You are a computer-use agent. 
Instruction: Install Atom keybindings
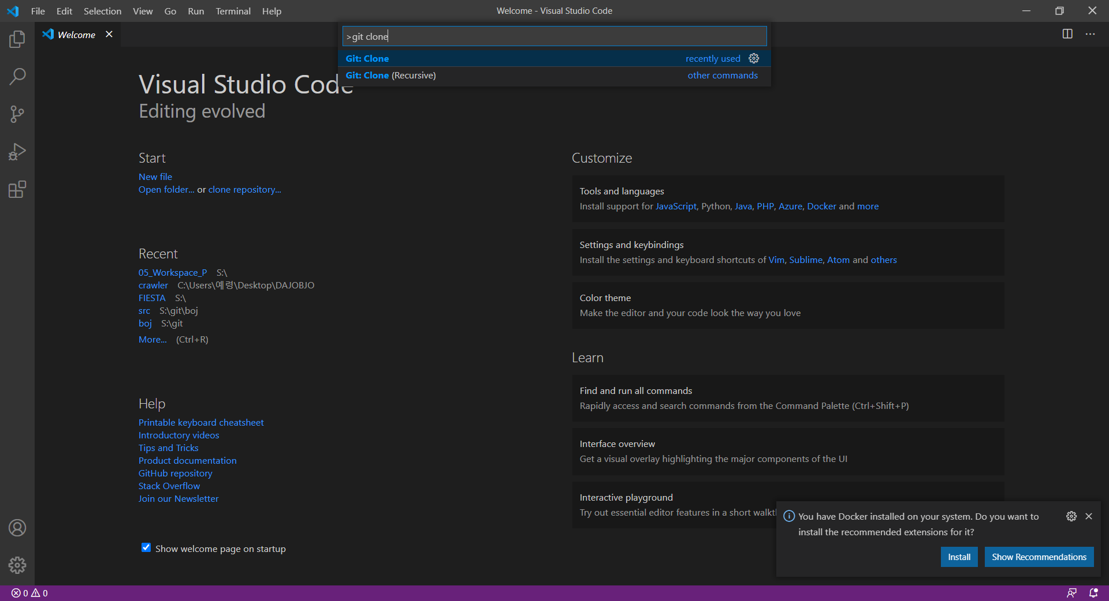(838, 260)
